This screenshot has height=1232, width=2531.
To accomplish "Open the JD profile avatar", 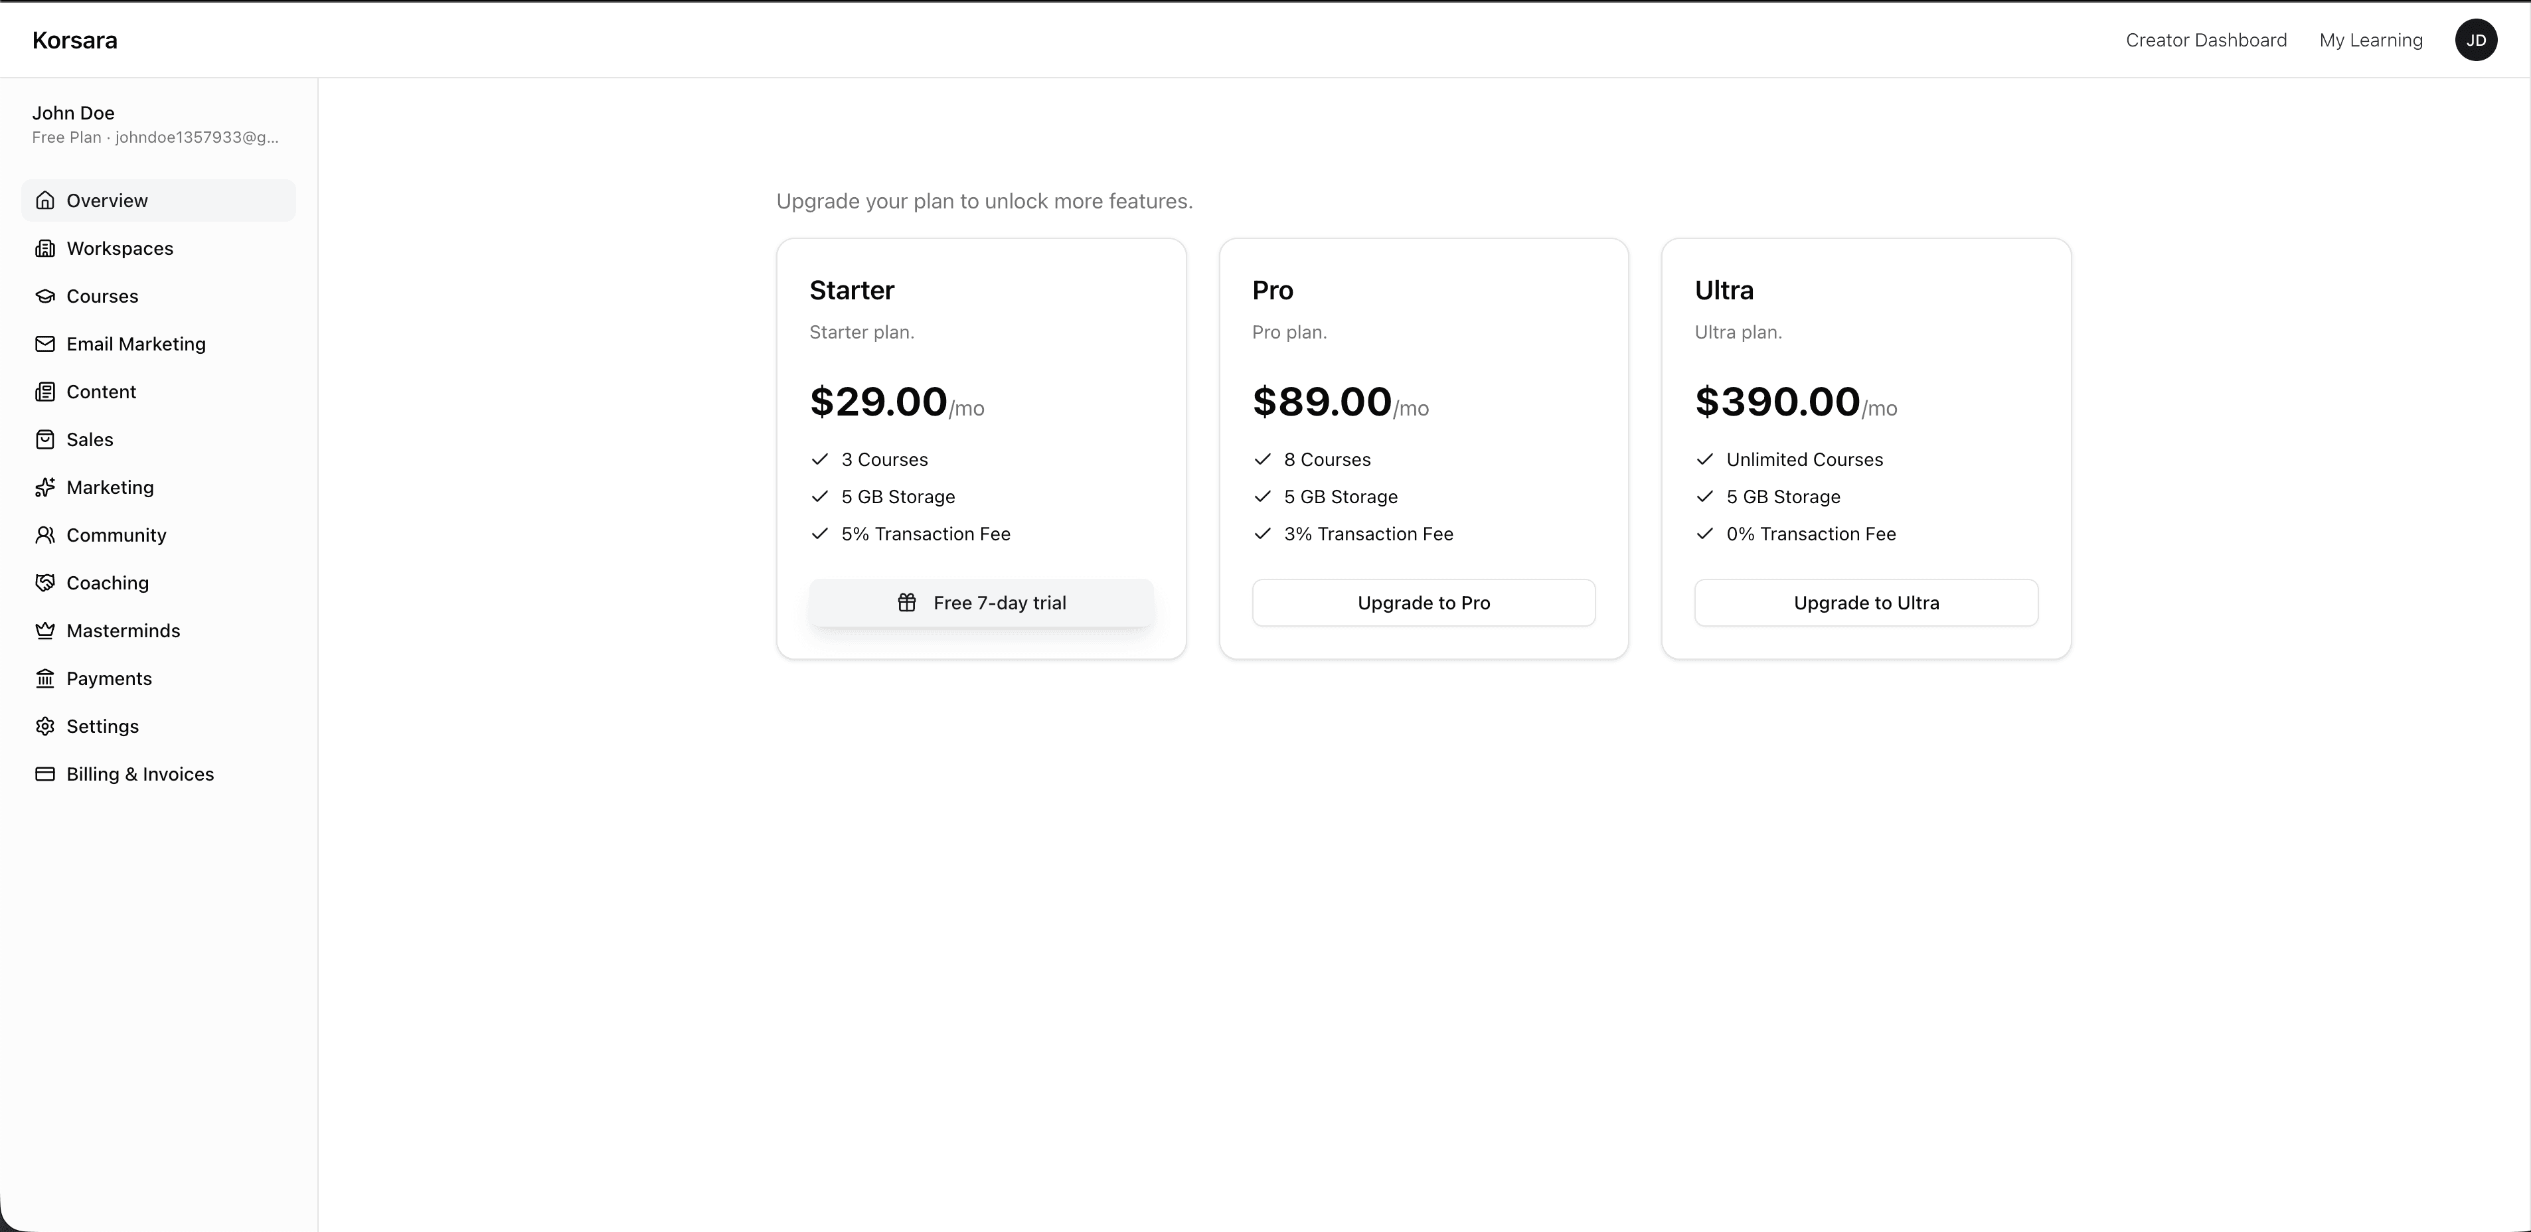I will (2476, 39).
